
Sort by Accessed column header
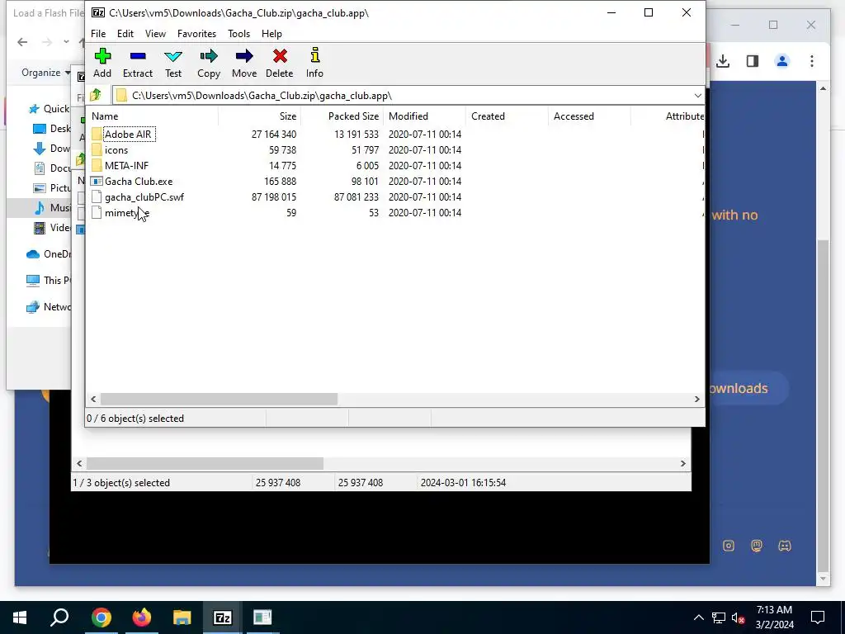(589, 116)
